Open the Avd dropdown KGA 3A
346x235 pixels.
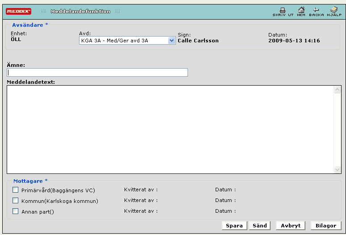tap(127, 41)
